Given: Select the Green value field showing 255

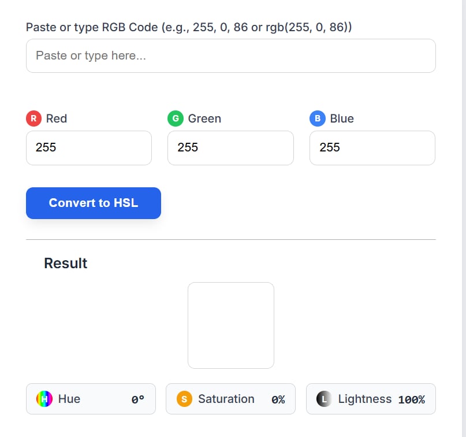Looking at the screenshot, I should coord(230,148).
